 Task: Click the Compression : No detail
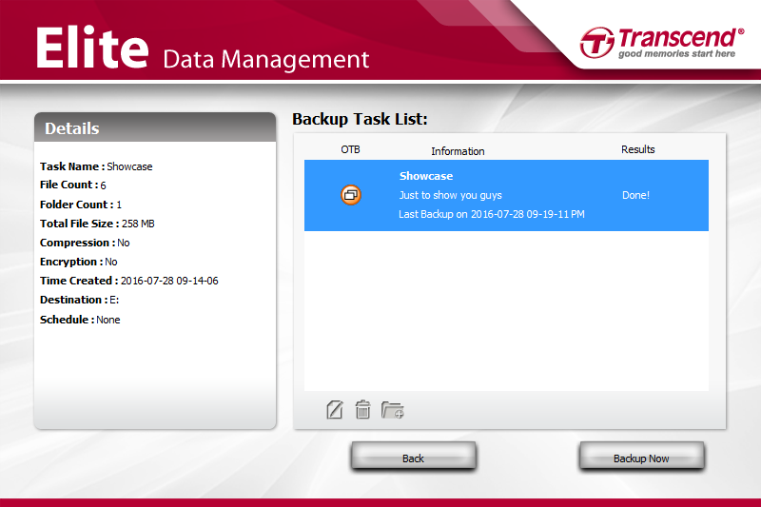coord(85,243)
